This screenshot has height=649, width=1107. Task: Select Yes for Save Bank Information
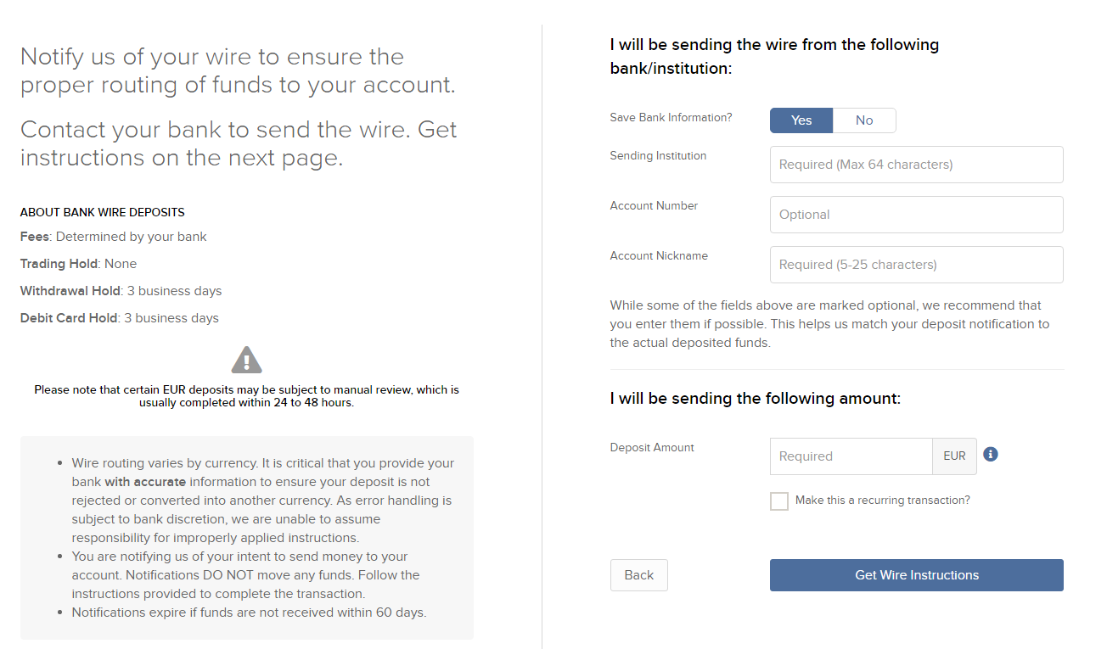coord(801,120)
